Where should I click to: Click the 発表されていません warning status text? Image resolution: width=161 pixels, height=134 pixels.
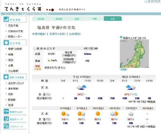pos(55,68)
